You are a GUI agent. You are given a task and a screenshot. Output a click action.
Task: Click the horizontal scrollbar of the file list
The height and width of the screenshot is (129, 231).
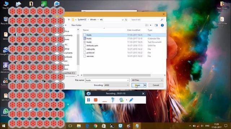click(x=117, y=75)
